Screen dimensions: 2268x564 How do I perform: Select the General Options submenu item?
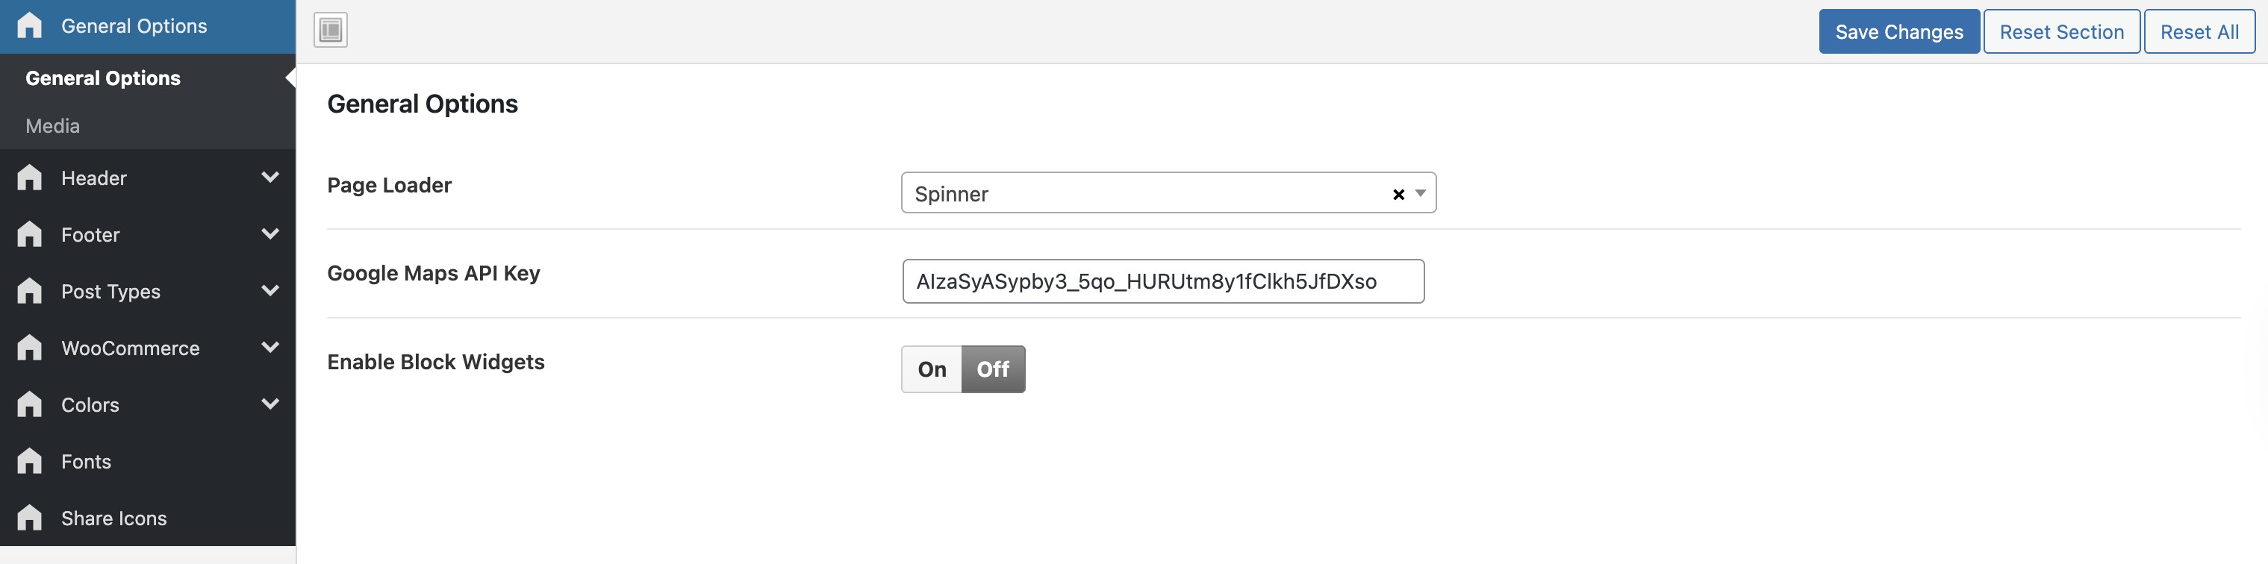coord(103,78)
